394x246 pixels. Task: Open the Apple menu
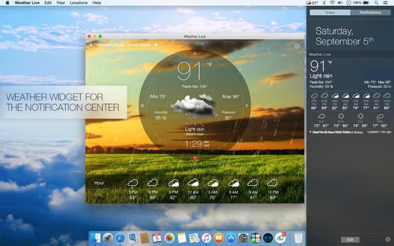pos(7,3)
